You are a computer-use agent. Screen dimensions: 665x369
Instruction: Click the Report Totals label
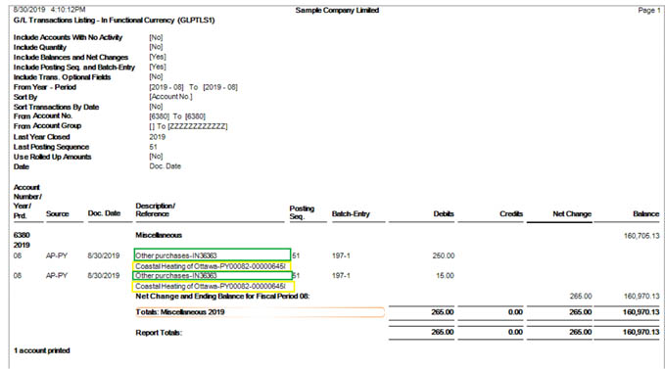click(x=159, y=333)
